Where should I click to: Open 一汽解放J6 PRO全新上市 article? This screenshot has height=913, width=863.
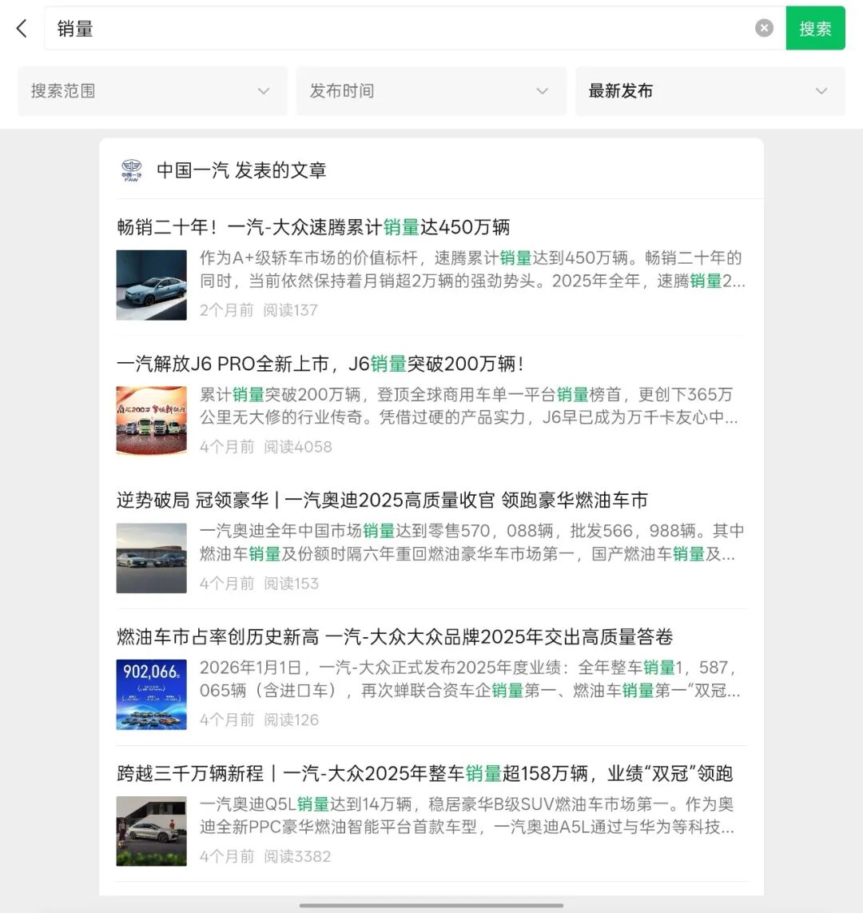(320, 364)
